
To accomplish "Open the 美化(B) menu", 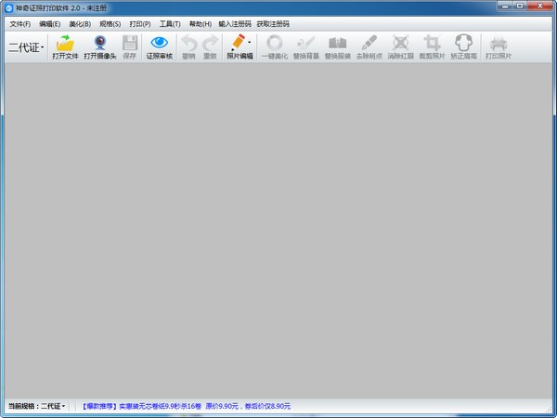I will (80, 23).
